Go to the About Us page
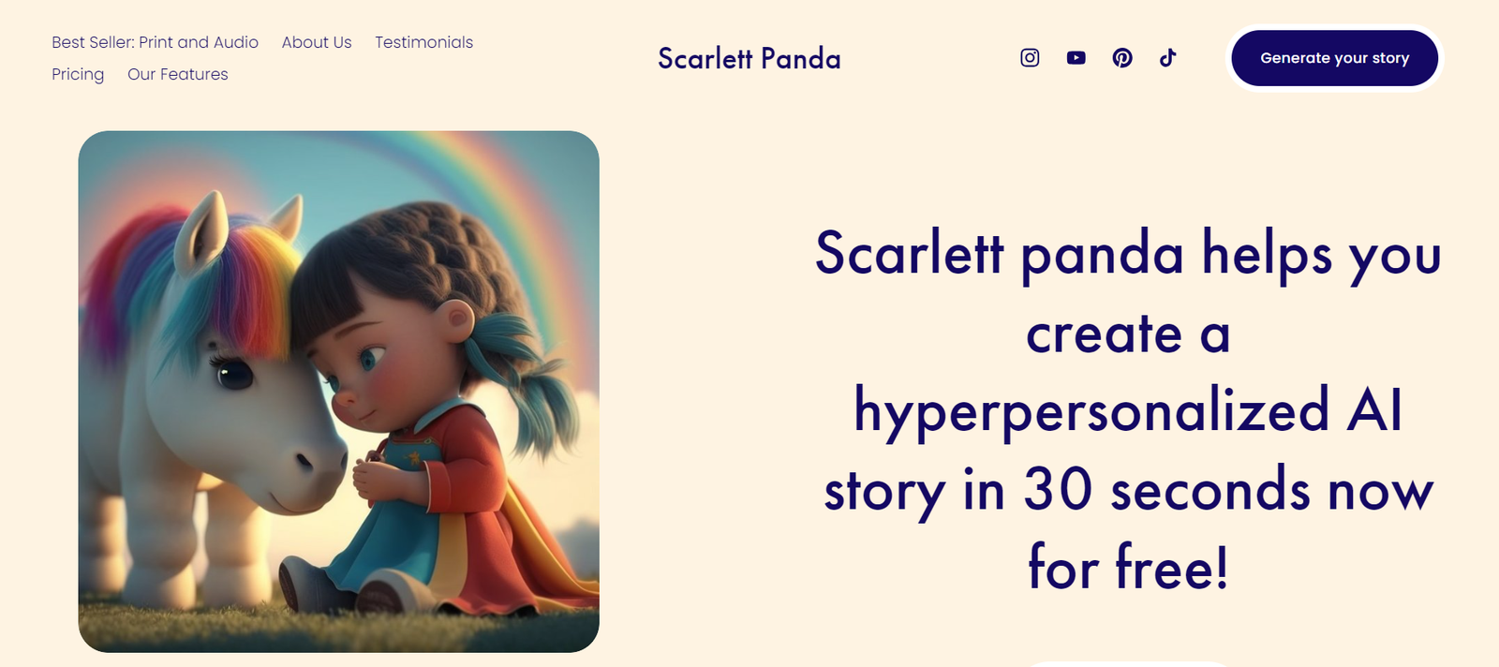The image size is (1499, 667). pyautogui.click(x=317, y=42)
